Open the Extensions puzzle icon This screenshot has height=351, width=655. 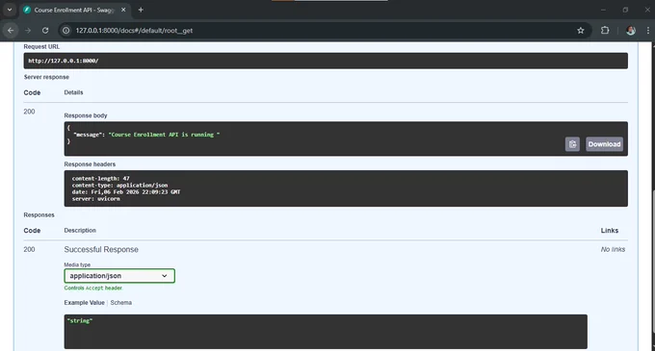click(605, 30)
